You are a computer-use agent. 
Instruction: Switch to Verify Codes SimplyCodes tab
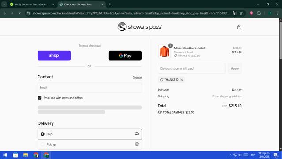pyautogui.click(x=31, y=4)
